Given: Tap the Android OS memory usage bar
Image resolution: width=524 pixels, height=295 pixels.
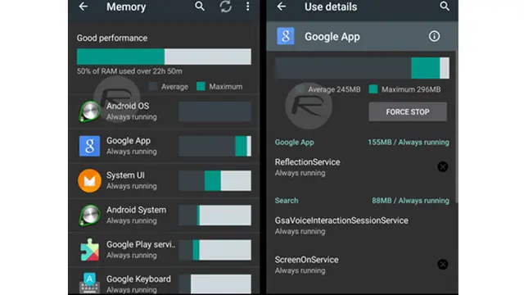Looking at the screenshot, I should [215, 111].
